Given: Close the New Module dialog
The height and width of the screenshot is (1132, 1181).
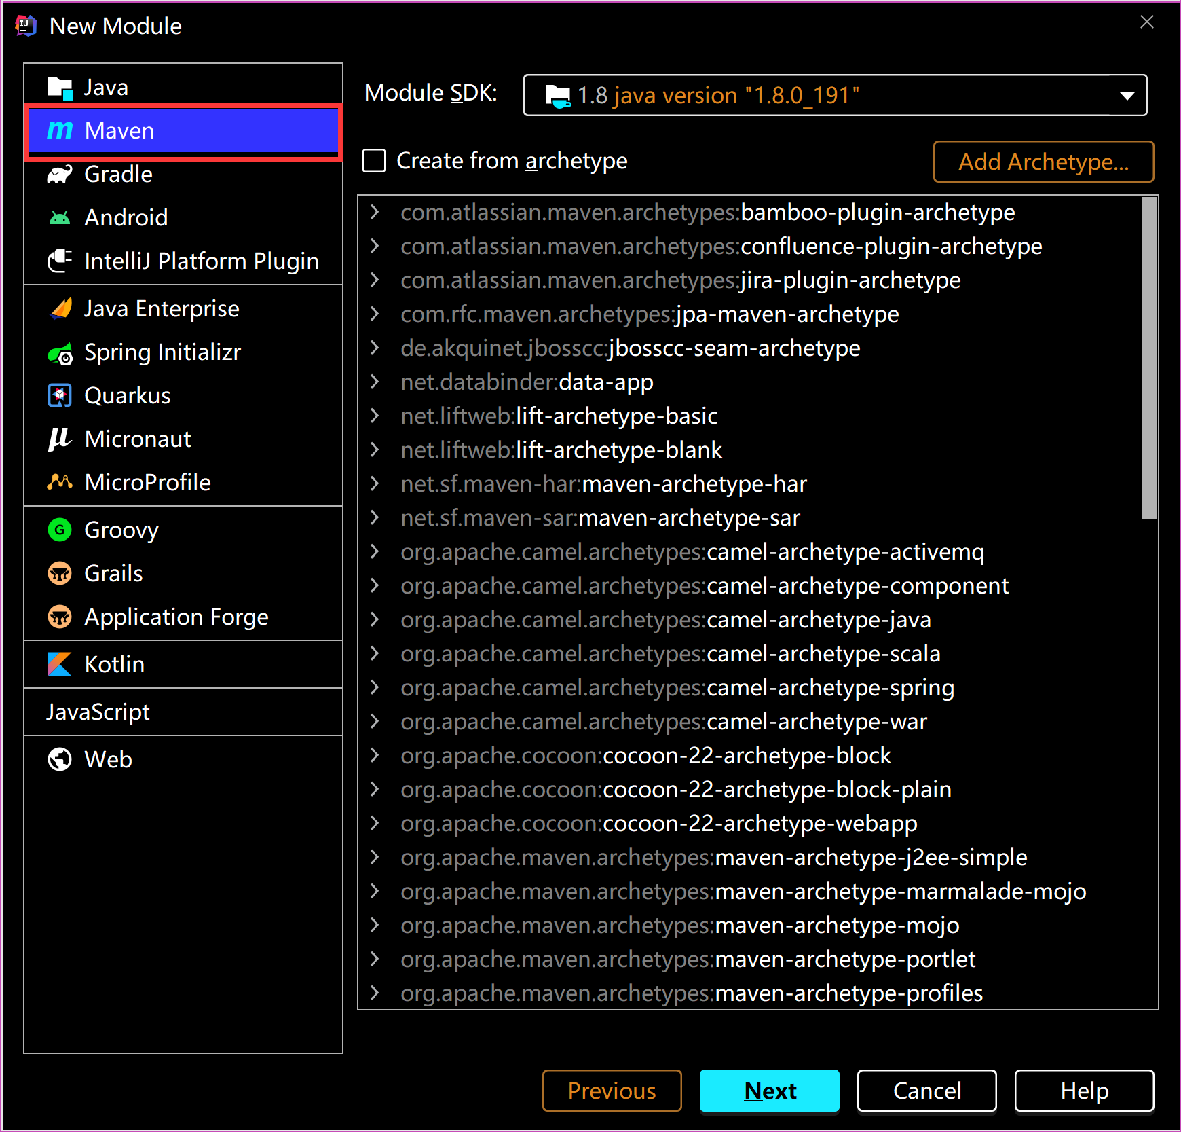Looking at the screenshot, I should click(x=1147, y=22).
